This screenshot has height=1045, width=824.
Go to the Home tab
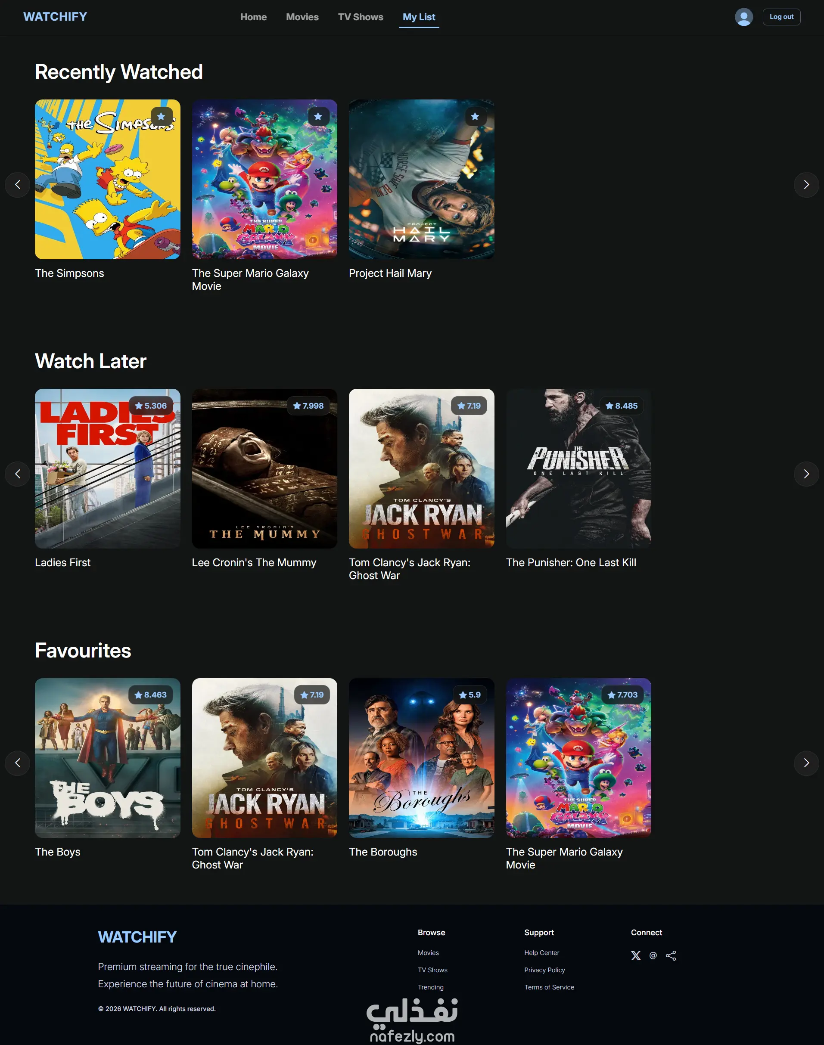click(x=254, y=17)
